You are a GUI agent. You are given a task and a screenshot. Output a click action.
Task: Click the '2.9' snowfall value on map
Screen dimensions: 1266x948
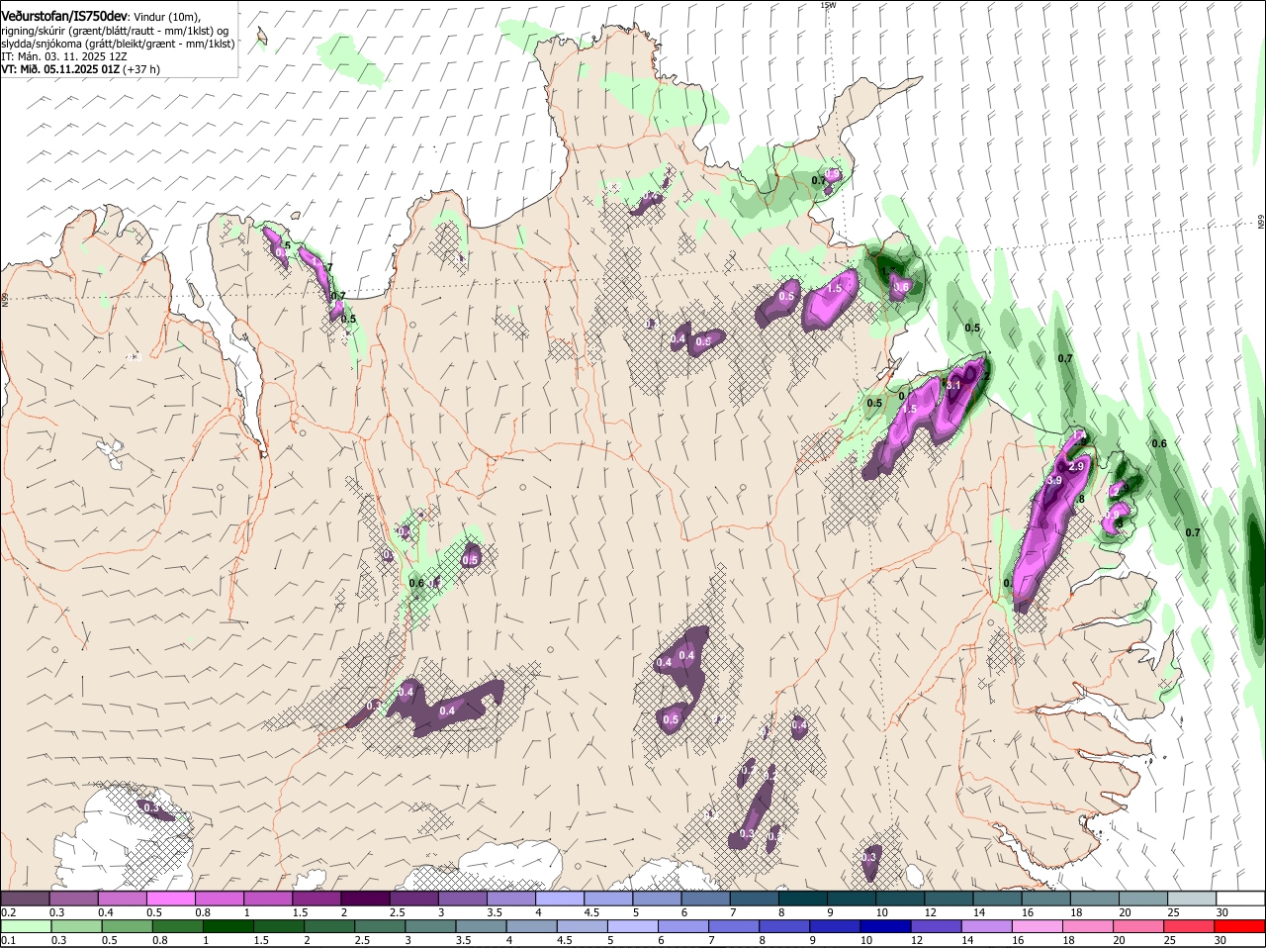(x=1077, y=466)
